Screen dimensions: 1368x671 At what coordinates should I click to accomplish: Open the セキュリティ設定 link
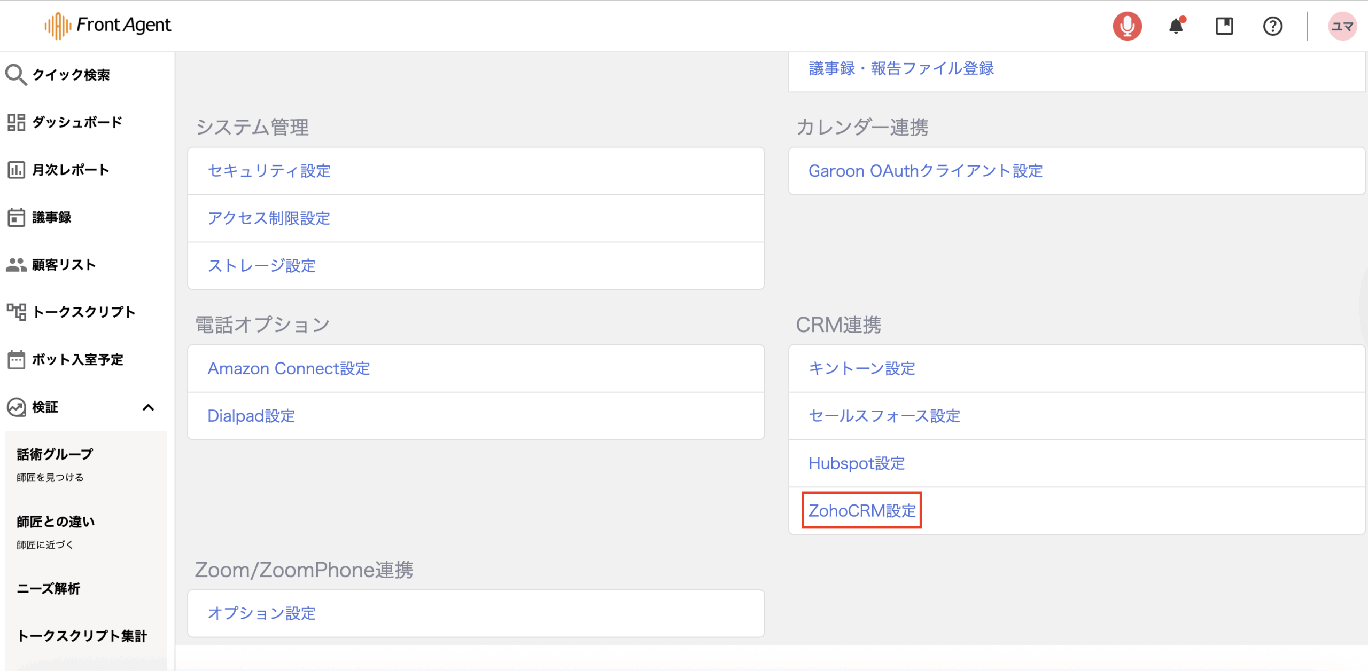click(x=269, y=171)
